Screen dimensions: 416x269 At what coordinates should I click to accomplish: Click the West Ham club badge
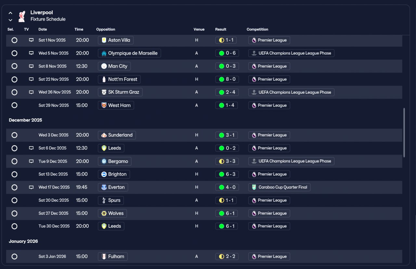[104, 105]
